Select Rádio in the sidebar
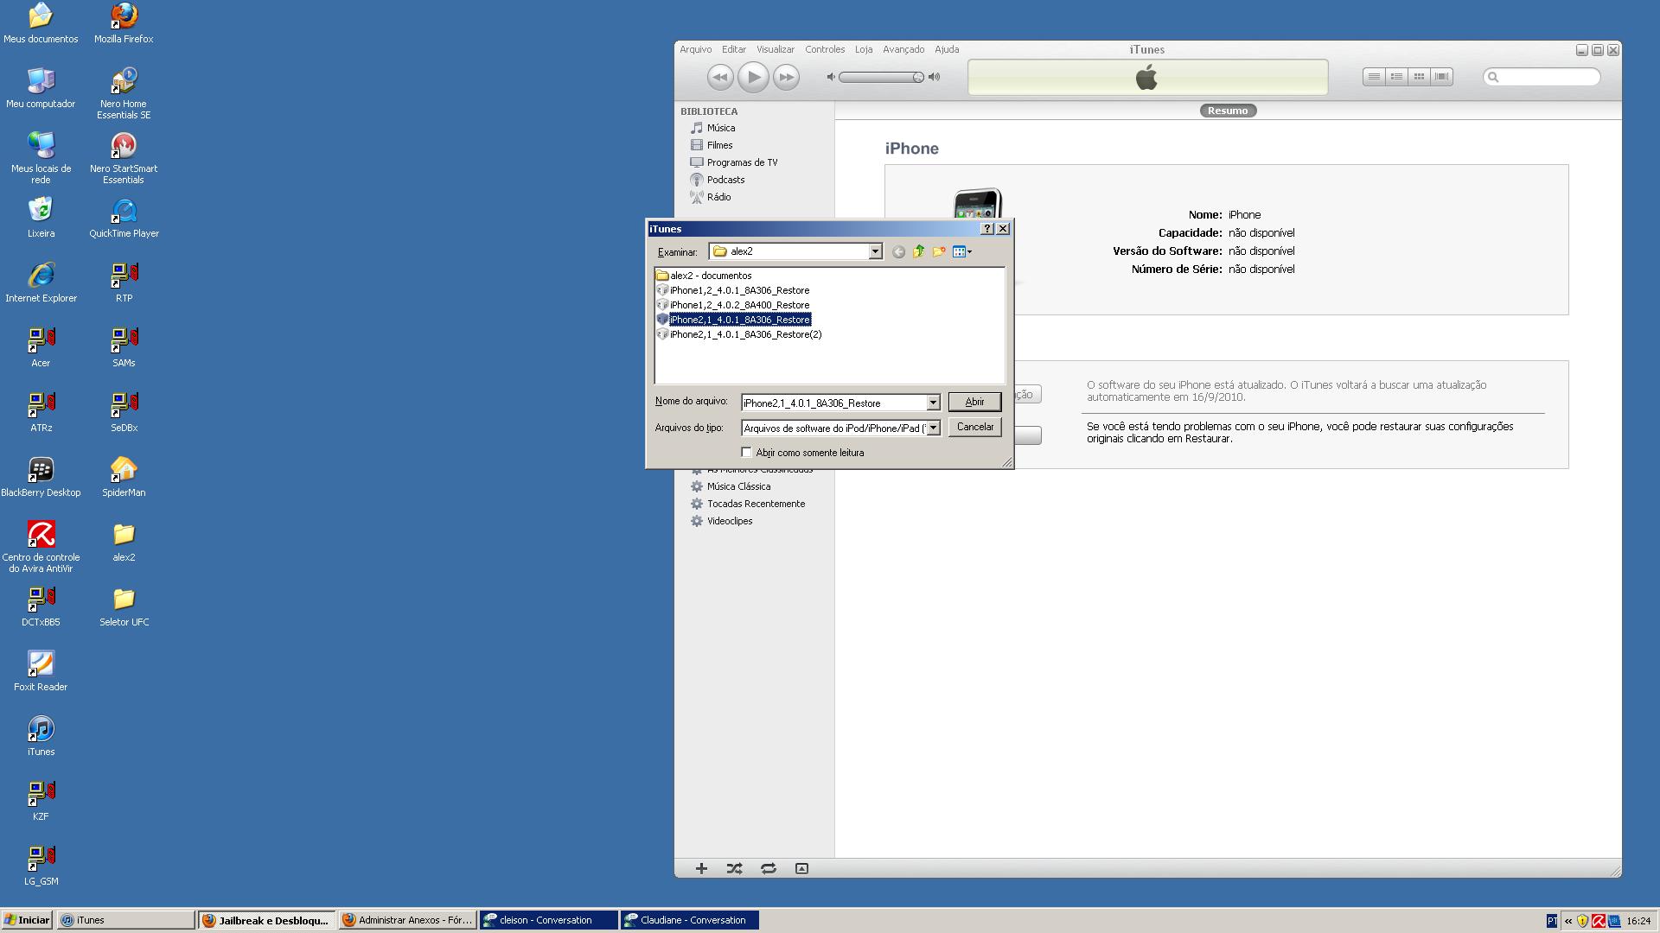The width and height of the screenshot is (1660, 933). (x=718, y=197)
